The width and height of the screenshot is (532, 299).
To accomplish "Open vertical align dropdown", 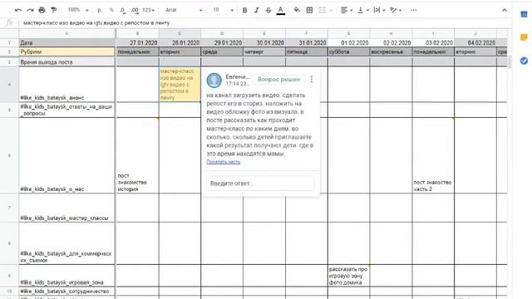I will click(x=363, y=10).
